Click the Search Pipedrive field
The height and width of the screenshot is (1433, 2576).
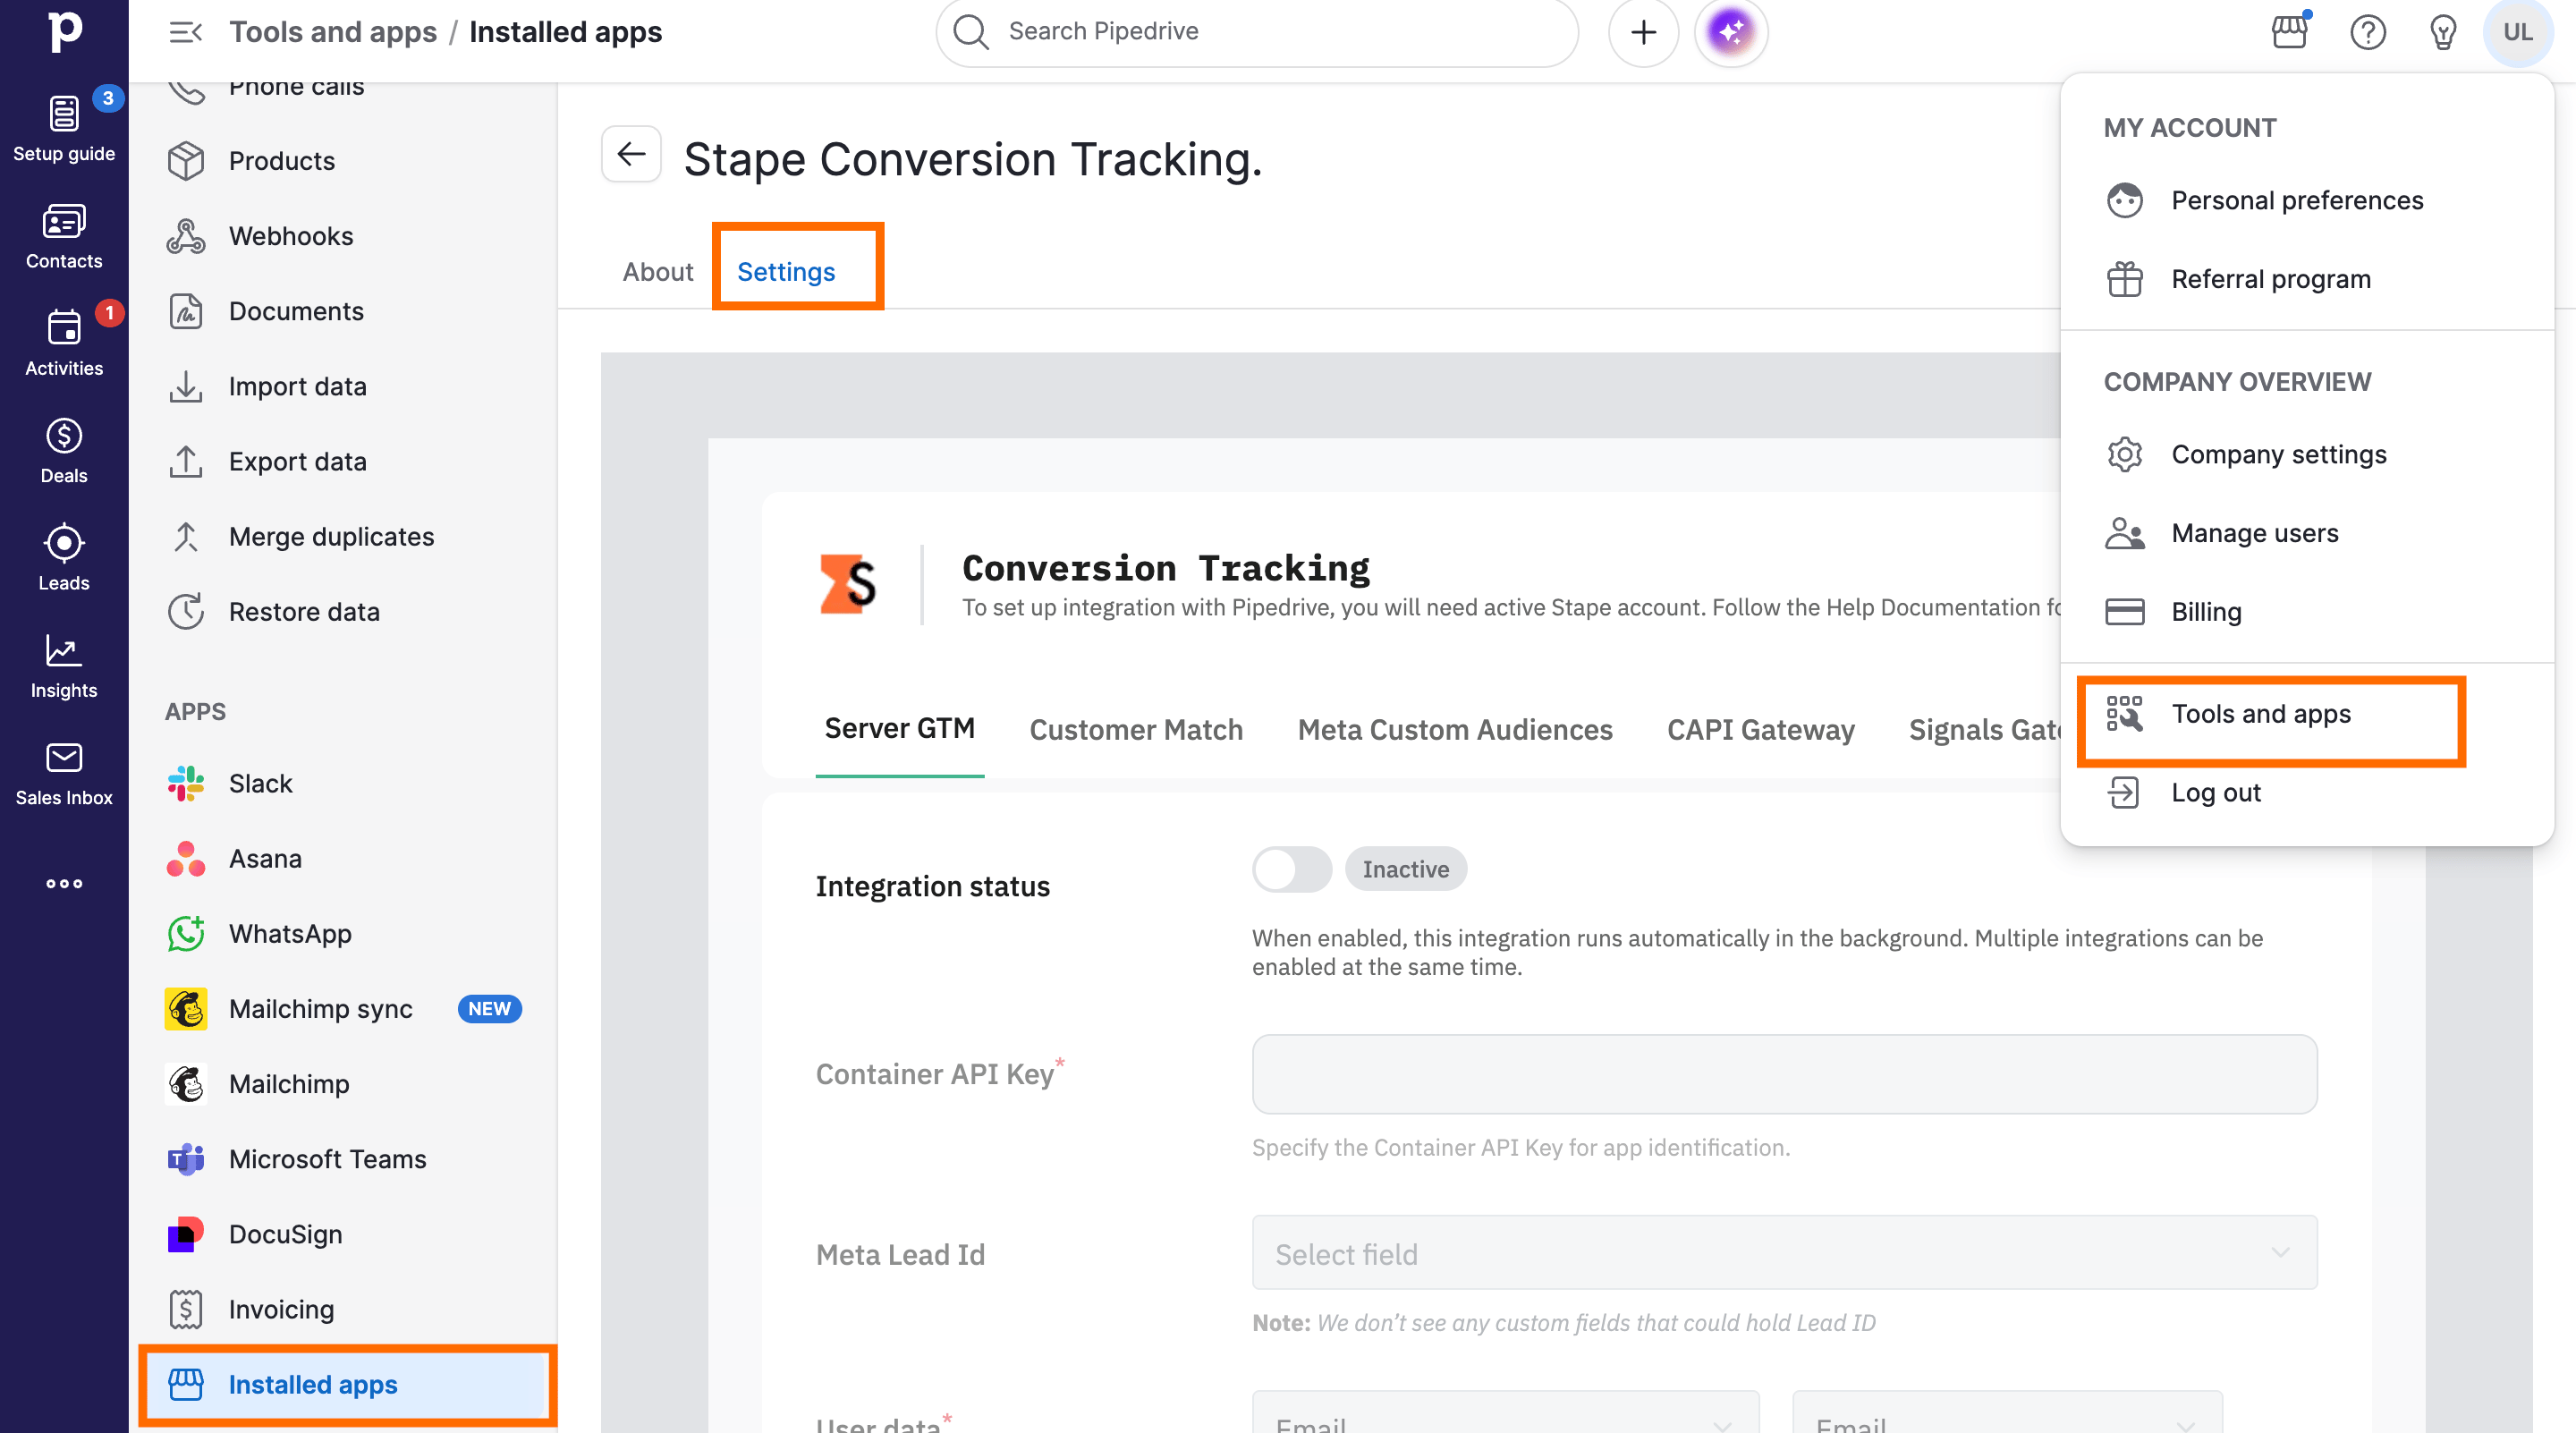click(1257, 32)
